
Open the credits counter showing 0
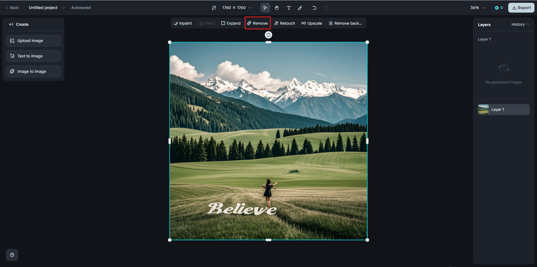(498, 8)
